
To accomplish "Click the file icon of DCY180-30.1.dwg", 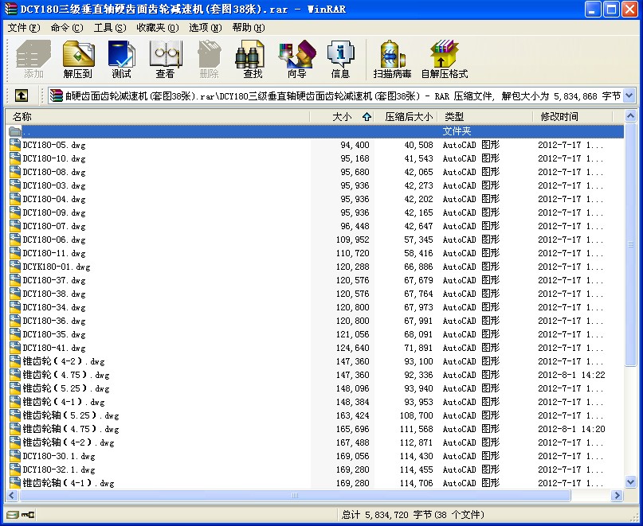I will pos(15,456).
